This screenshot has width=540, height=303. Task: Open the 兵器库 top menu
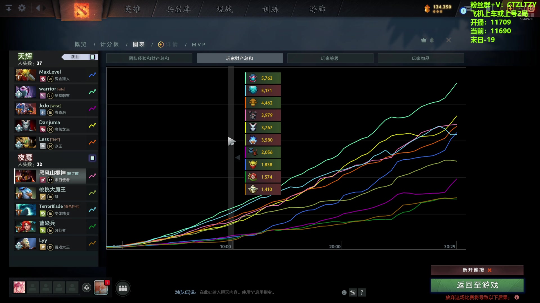point(179,9)
